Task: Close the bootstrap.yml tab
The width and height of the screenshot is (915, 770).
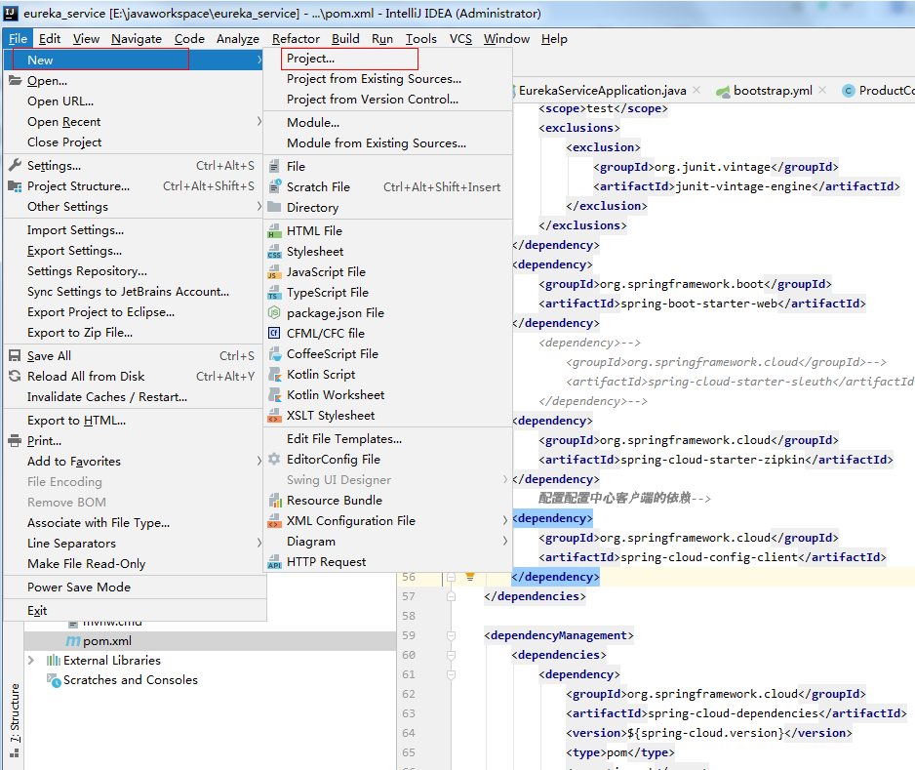Action: [x=822, y=90]
